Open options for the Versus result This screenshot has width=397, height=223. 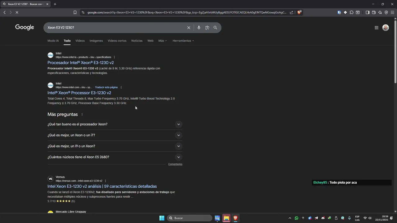click(105, 181)
